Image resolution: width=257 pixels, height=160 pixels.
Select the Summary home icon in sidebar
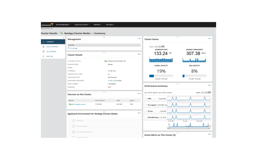pyautogui.click(x=43, y=41)
